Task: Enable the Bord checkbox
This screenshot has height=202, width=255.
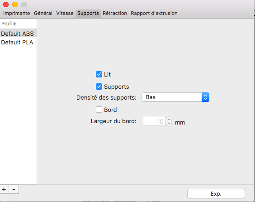Action: tap(99, 110)
